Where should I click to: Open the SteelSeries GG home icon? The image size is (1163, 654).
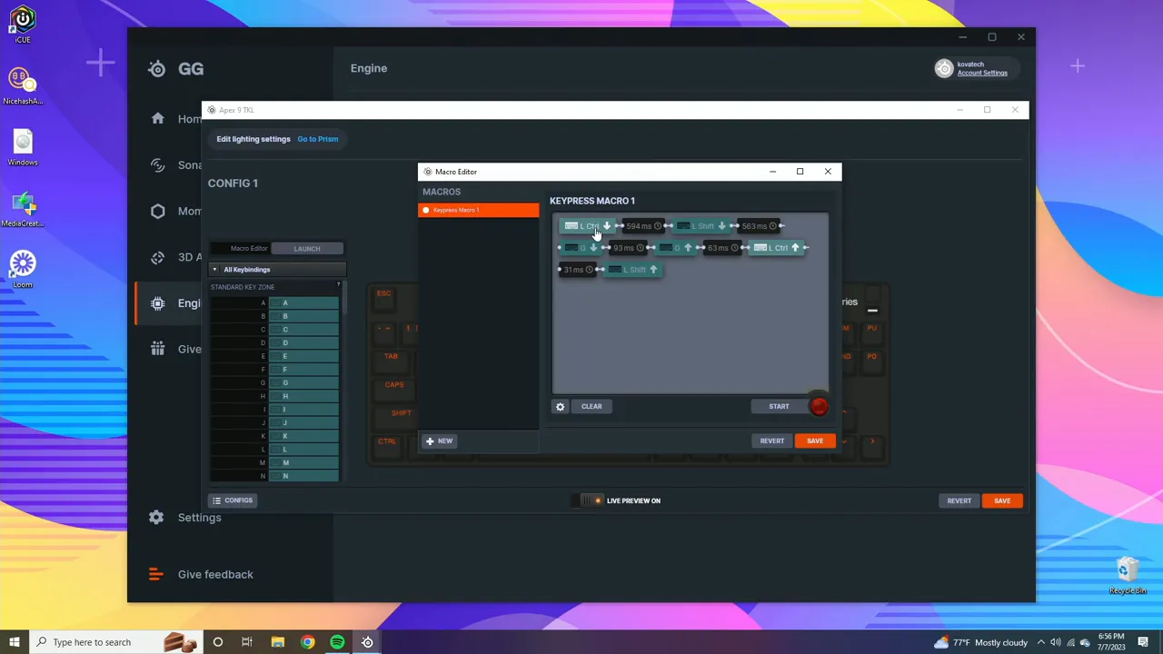(157, 118)
